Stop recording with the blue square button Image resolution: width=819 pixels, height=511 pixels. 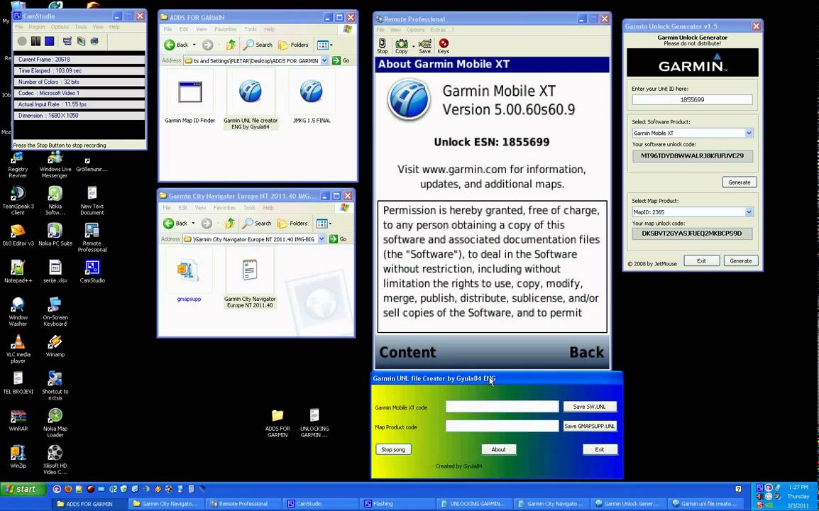tap(49, 40)
